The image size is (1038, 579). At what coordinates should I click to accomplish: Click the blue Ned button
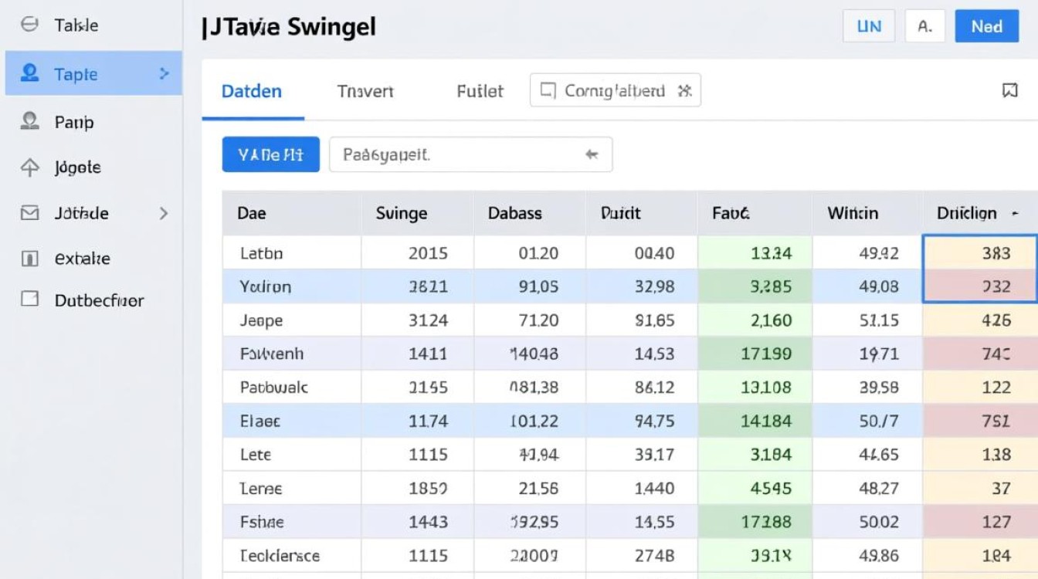click(x=986, y=26)
